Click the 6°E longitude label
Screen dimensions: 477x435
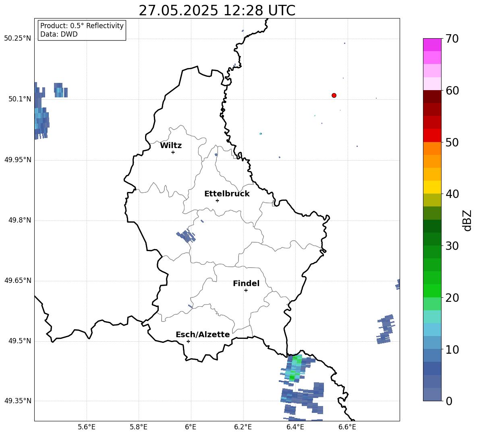(x=191, y=427)
